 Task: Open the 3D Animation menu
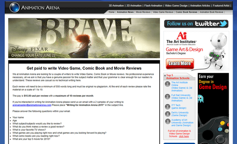[116, 6]
